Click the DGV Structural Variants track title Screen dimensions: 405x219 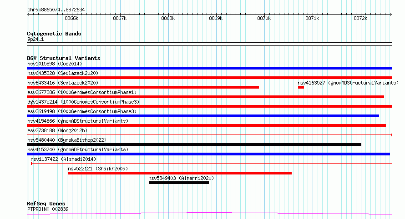(64, 58)
